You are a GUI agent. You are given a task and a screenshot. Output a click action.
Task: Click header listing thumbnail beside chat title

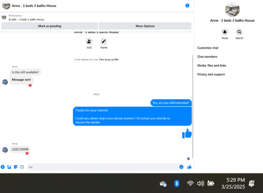pos(6,6)
